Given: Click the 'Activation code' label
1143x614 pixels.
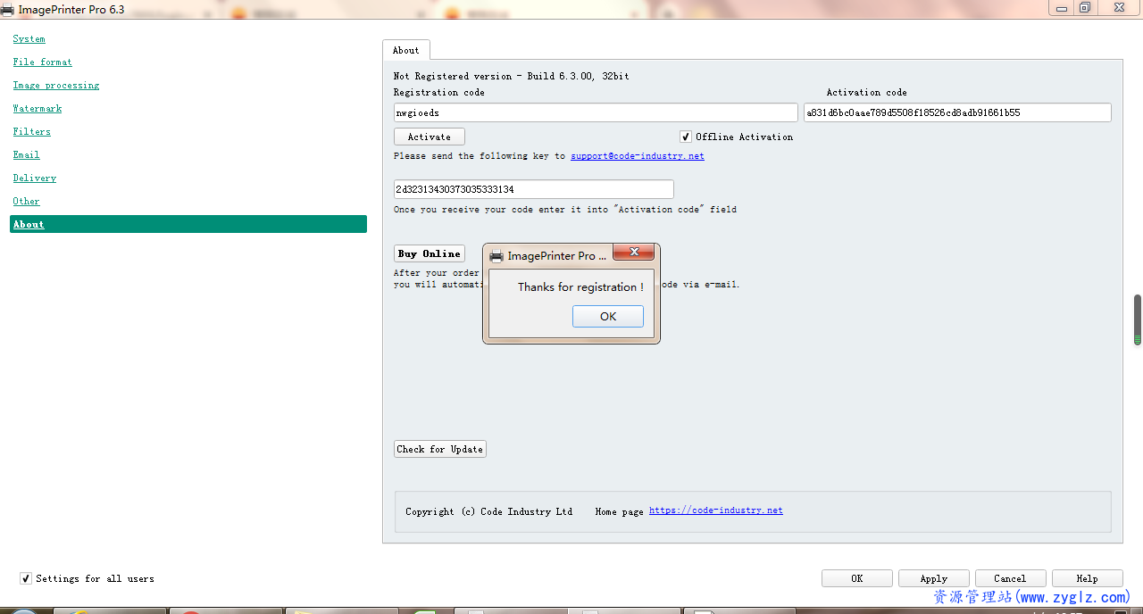Looking at the screenshot, I should click(867, 93).
